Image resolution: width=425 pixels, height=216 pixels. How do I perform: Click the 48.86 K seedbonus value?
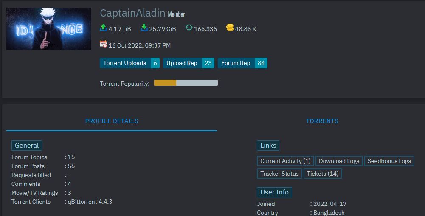tap(245, 29)
